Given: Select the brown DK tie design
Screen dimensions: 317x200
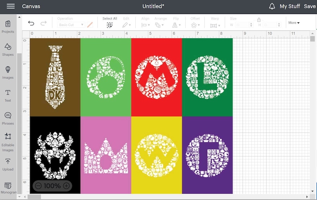Looking at the screenshot, I should coord(55,77).
